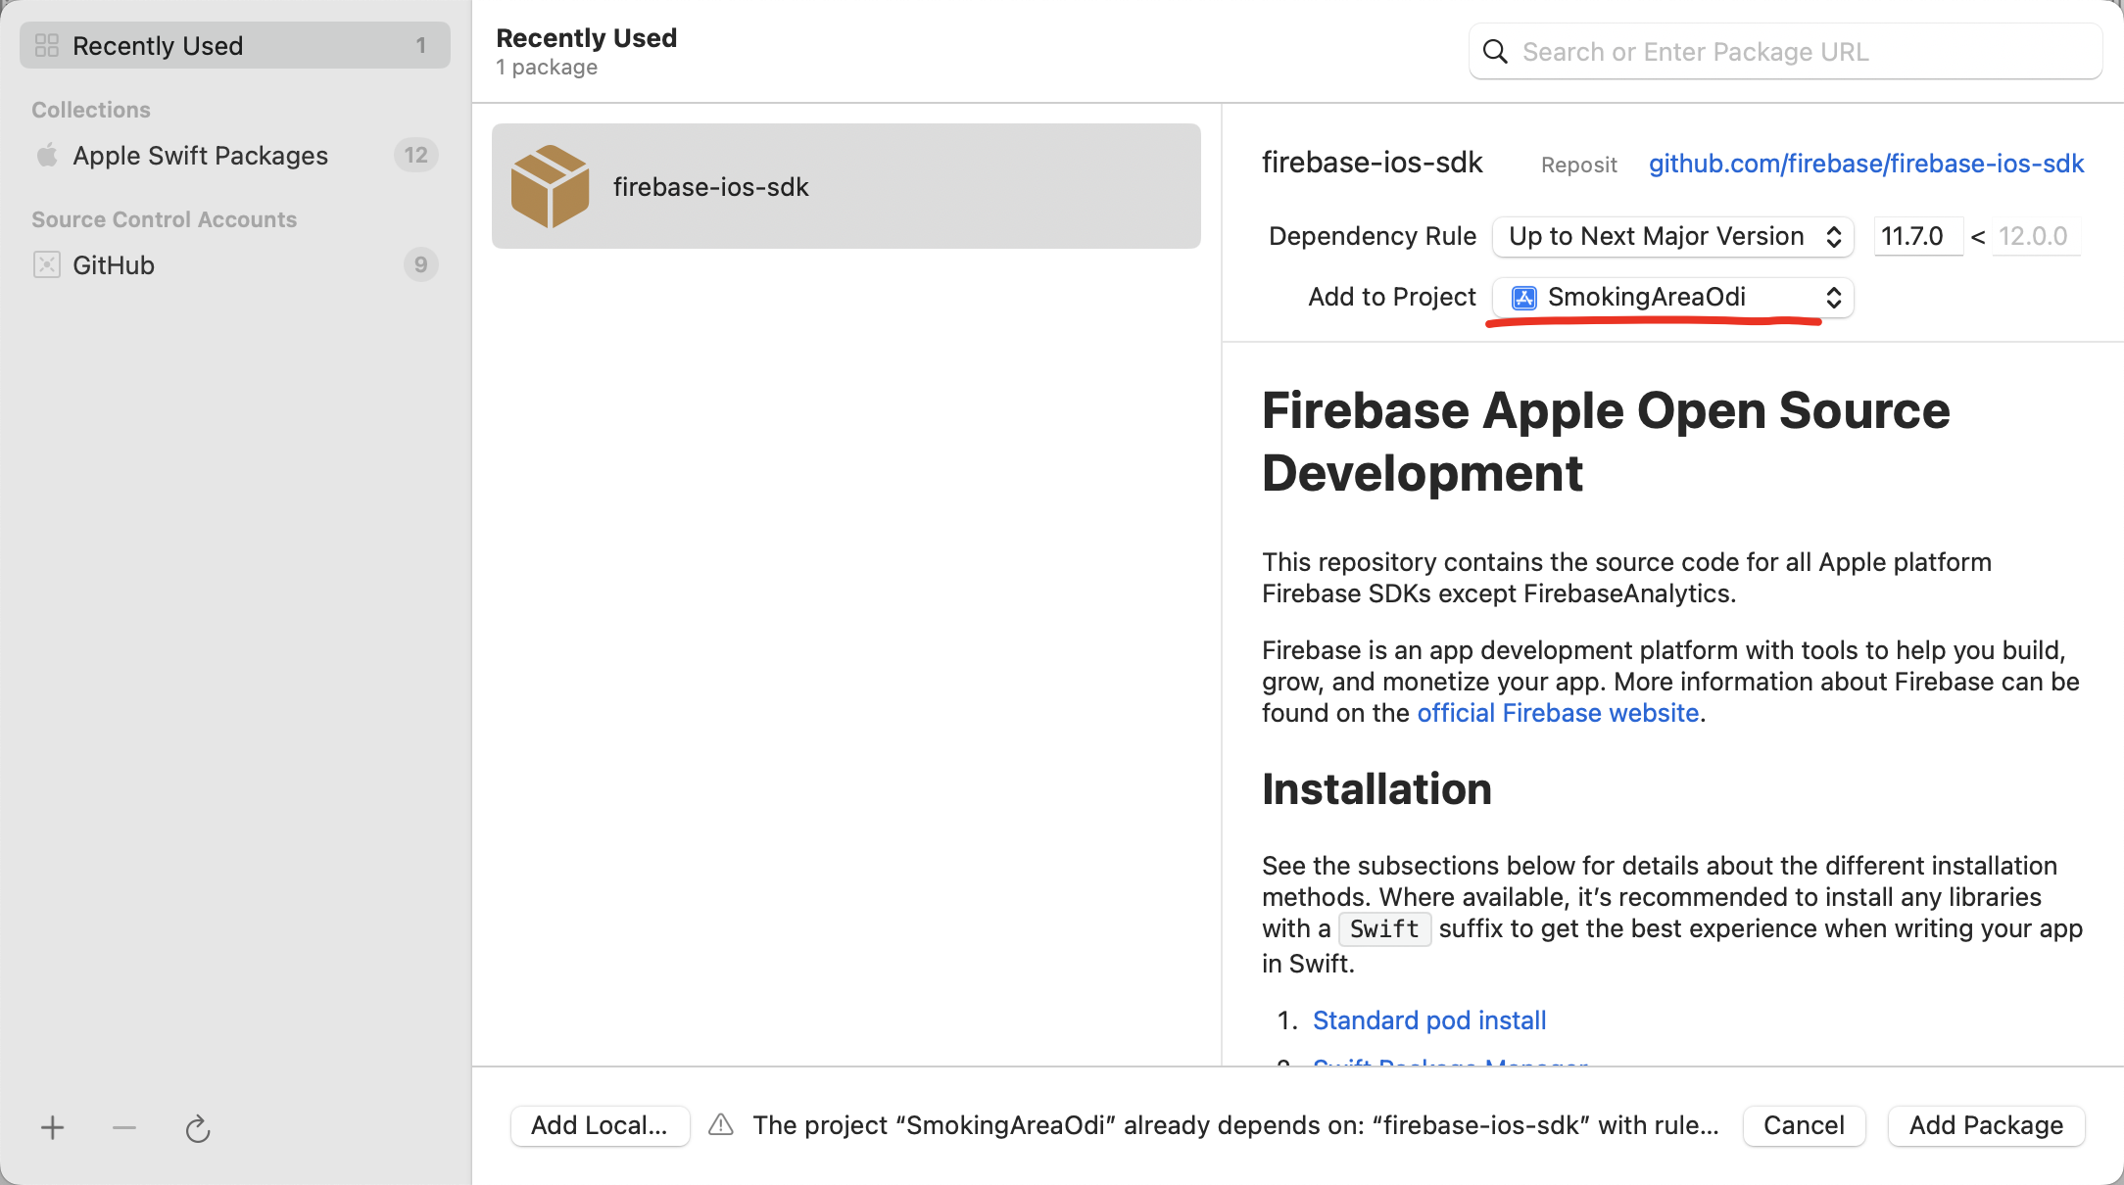Open the official Firebase website link
Viewport: 2124px width, 1185px height.
(x=1558, y=713)
